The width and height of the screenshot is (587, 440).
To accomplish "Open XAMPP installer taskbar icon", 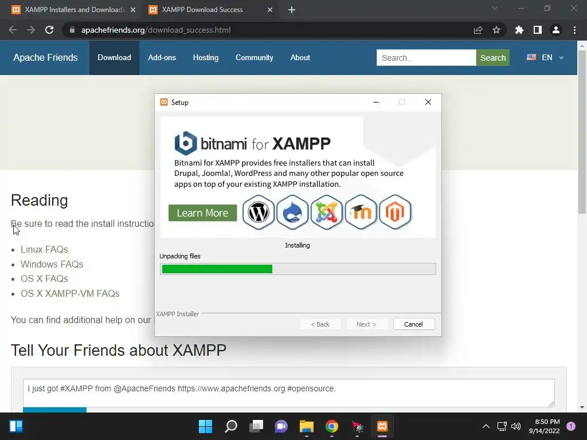I will point(382,426).
